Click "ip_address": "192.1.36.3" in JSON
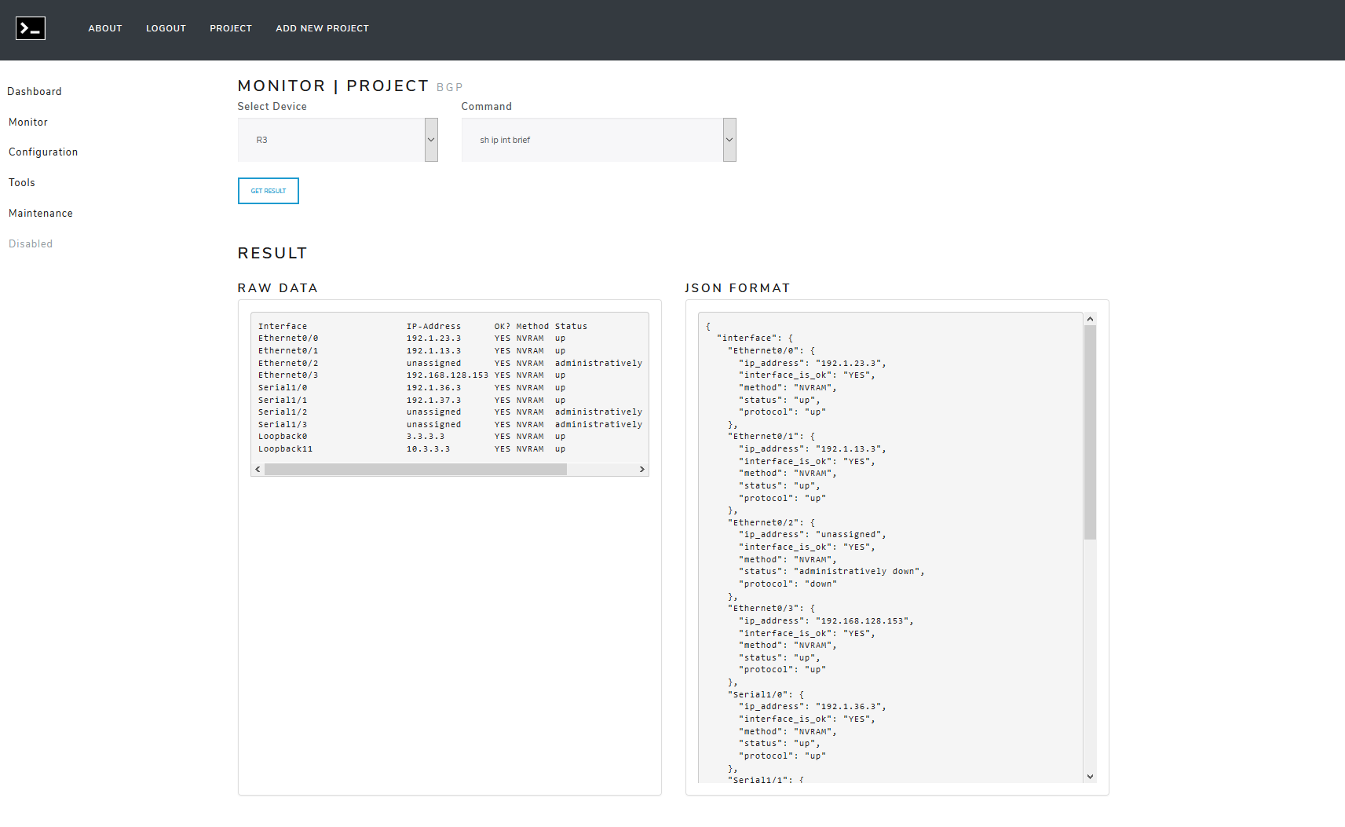The width and height of the screenshot is (1345, 827). (x=811, y=707)
